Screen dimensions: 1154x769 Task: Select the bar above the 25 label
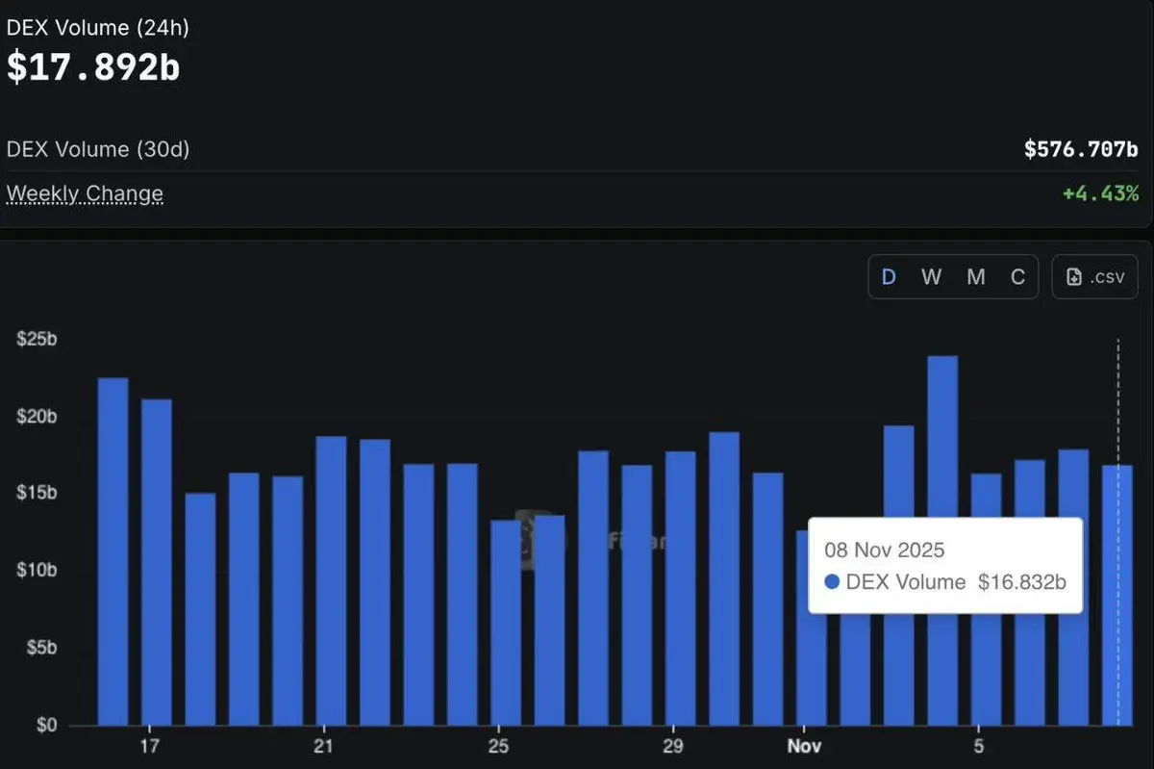[x=506, y=623]
